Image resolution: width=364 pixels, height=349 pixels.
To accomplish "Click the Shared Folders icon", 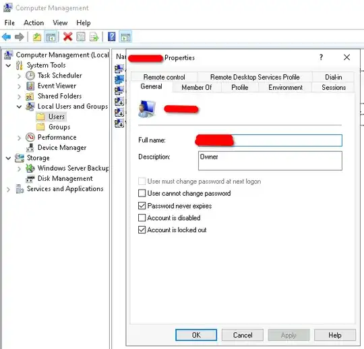I will point(30,97).
